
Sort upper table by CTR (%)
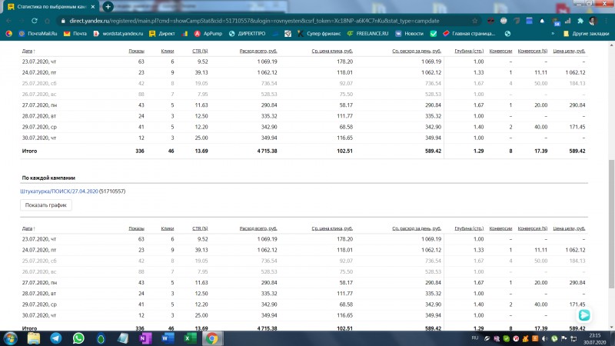(200, 51)
